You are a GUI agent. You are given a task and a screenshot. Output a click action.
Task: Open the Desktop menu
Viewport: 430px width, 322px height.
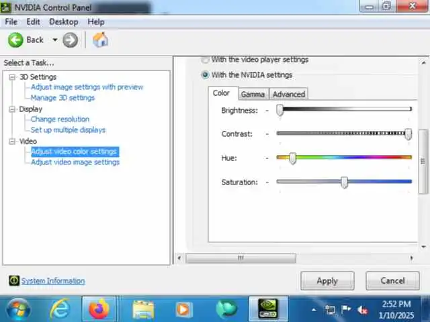coord(64,21)
